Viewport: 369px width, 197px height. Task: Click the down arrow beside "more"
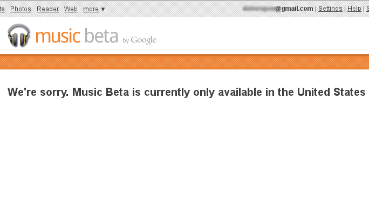click(x=103, y=9)
